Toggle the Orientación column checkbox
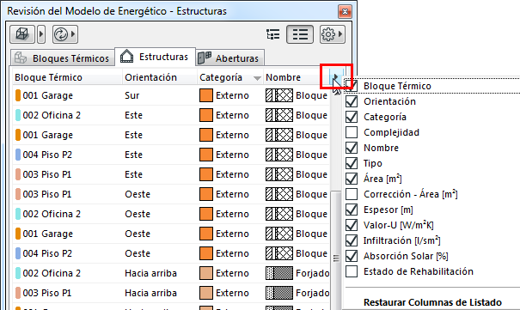 click(x=352, y=101)
